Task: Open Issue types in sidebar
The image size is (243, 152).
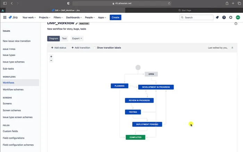Action: [x=9, y=55]
